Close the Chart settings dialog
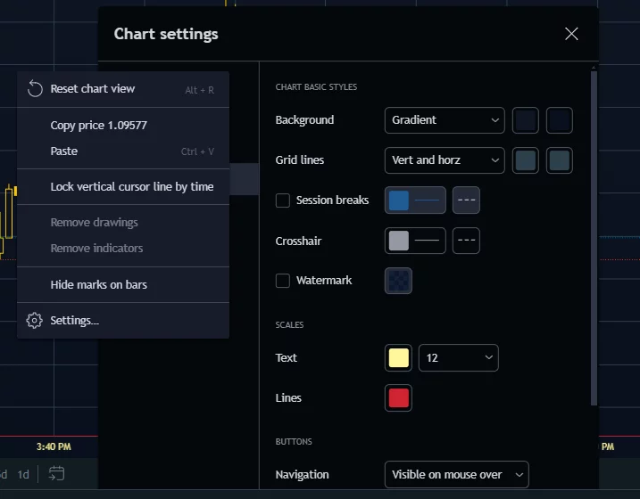The width and height of the screenshot is (640, 499). pyautogui.click(x=571, y=34)
